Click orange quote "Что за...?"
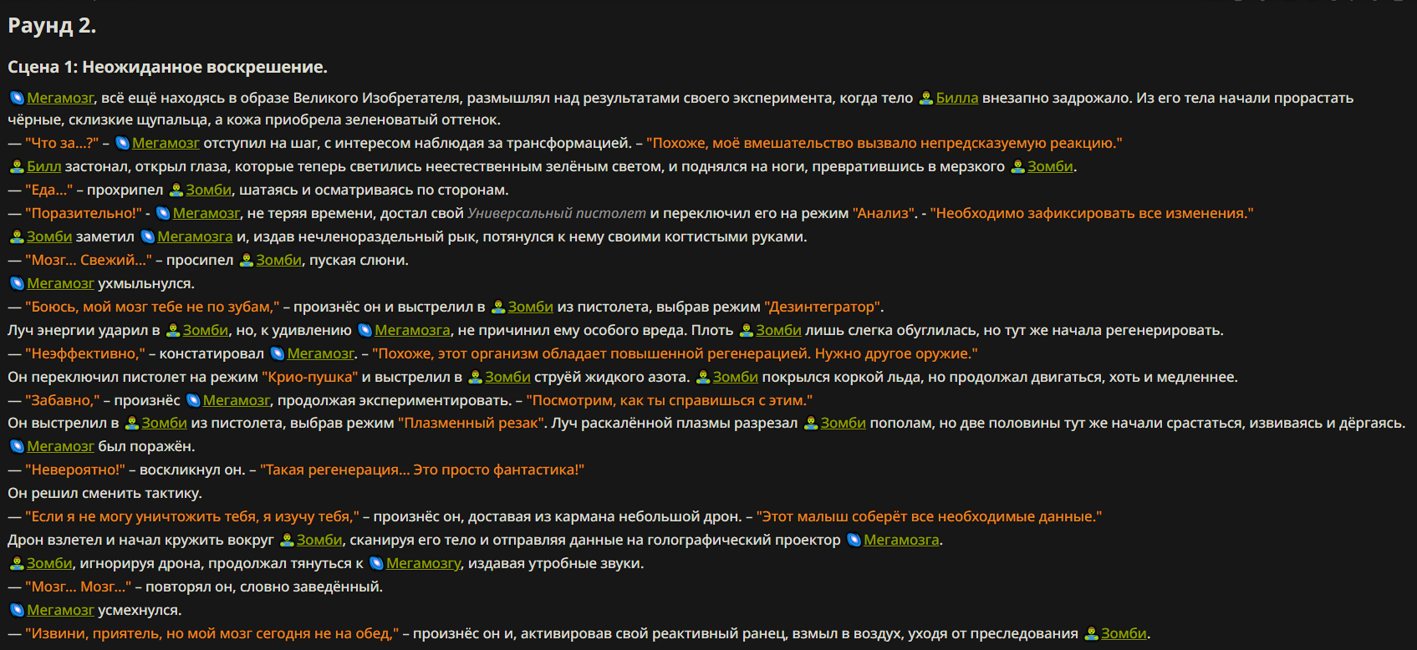Screen dimensions: 1417x650 pyautogui.click(x=62, y=143)
